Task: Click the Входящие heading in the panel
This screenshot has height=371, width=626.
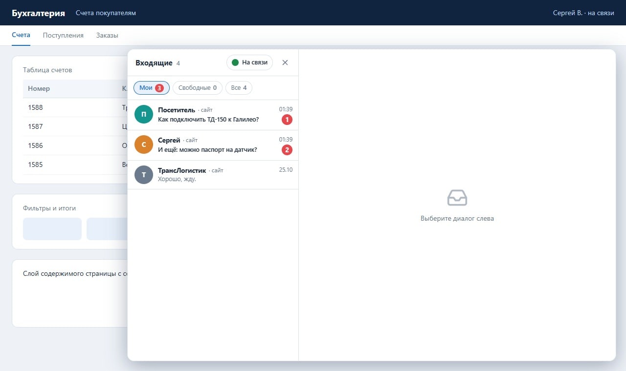Action: coord(154,63)
